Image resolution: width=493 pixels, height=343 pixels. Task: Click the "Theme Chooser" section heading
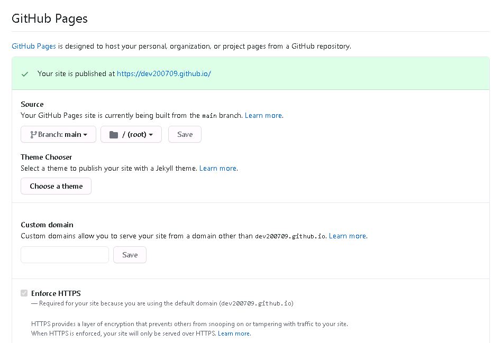(46, 157)
